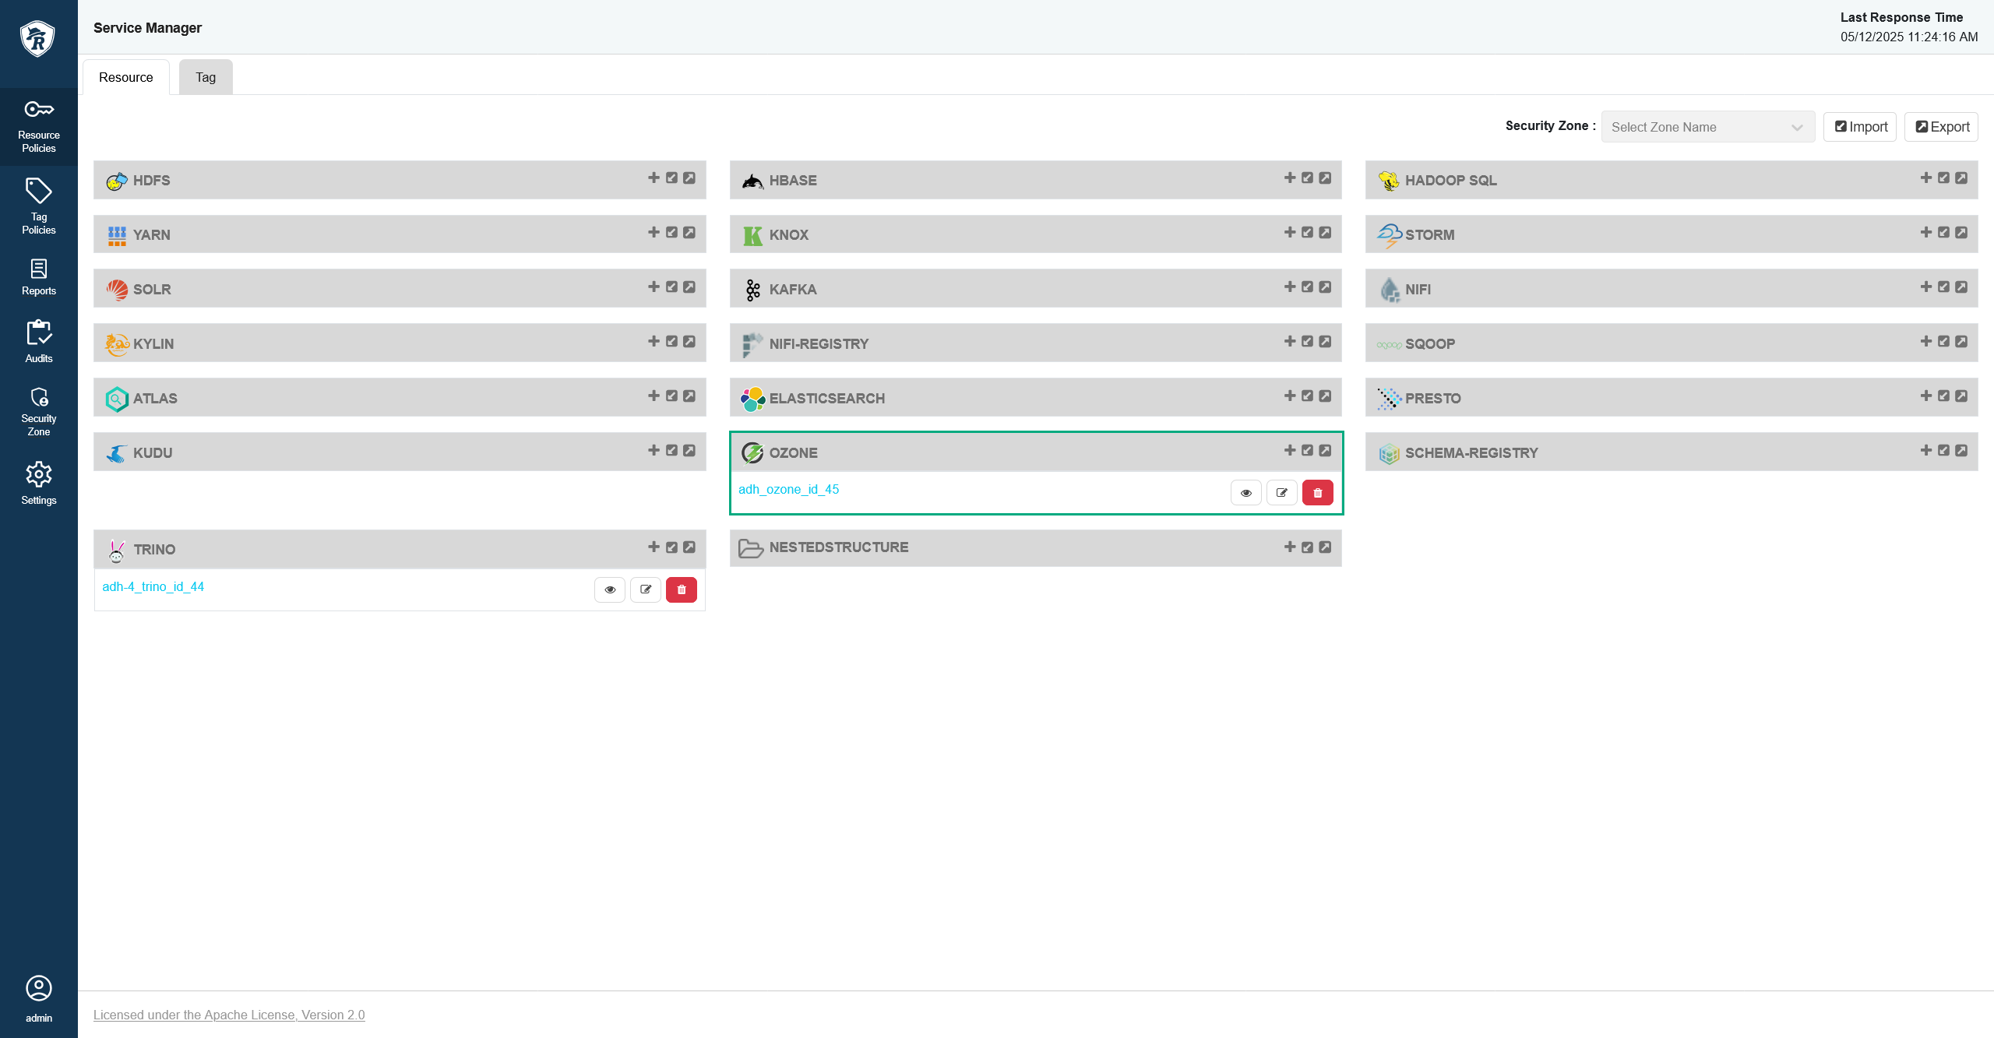Image resolution: width=1994 pixels, height=1038 pixels.
Task: Open admin user profile
Action: (x=39, y=999)
